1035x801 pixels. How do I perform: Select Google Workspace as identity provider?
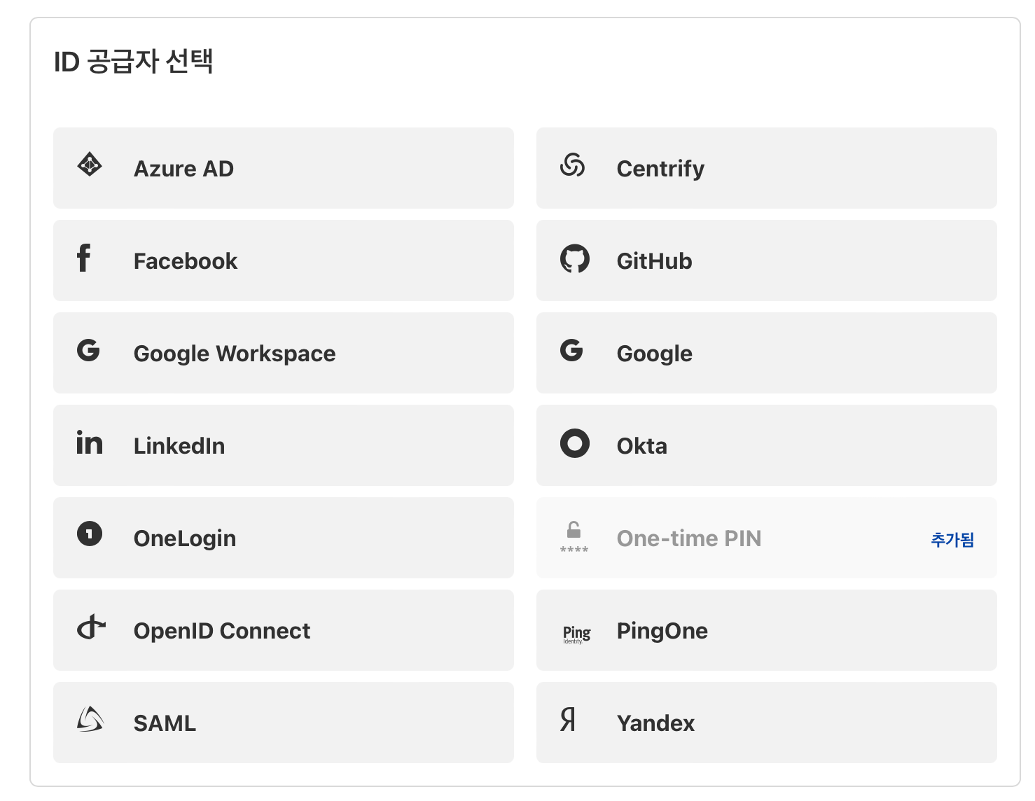[235, 354]
